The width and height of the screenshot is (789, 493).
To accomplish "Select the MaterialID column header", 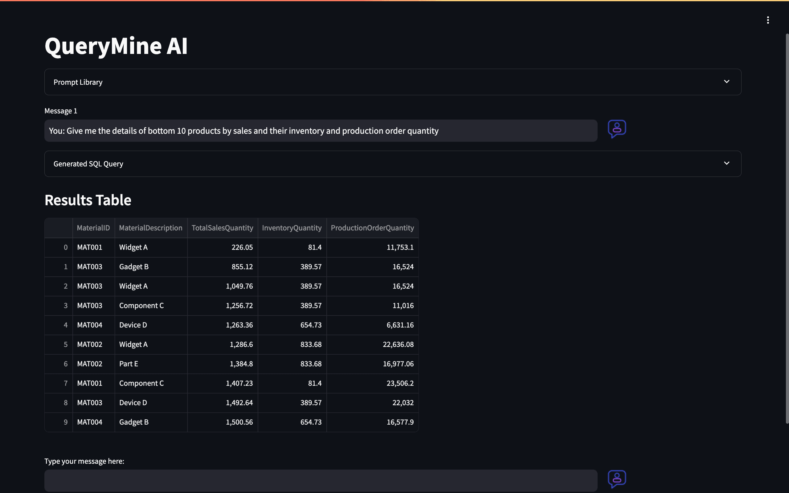I will click(93, 228).
